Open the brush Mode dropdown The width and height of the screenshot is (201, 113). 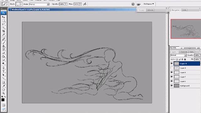[48, 4]
